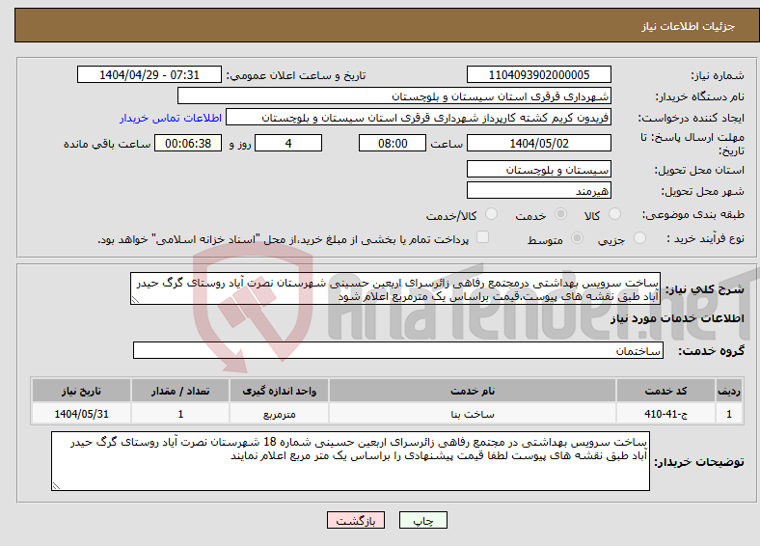Click the بازگشت back button
The width and height of the screenshot is (760, 546).
point(356,520)
